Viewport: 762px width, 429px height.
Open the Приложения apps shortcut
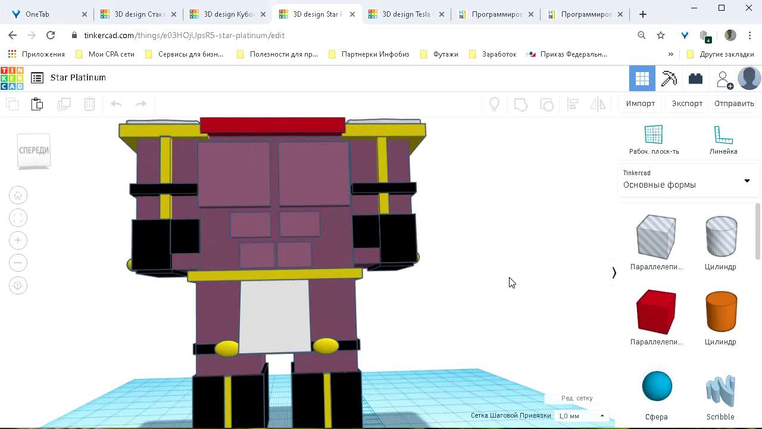[36, 54]
